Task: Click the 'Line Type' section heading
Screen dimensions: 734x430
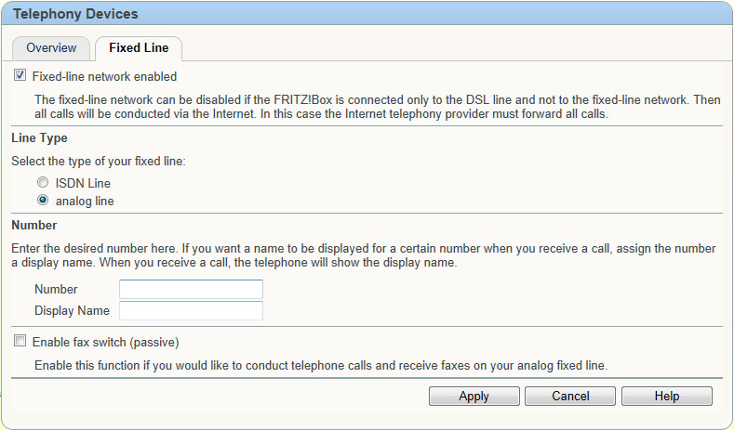Action: pyautogui.click(x=39, y=138)
